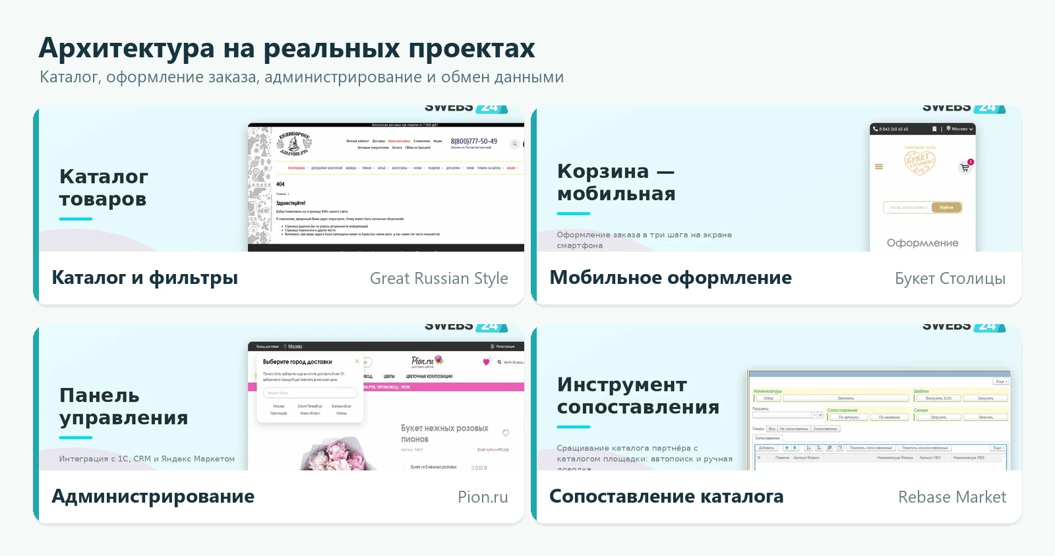
Task: Click the mobile search field beside Найти
Action: click(909, 208)
